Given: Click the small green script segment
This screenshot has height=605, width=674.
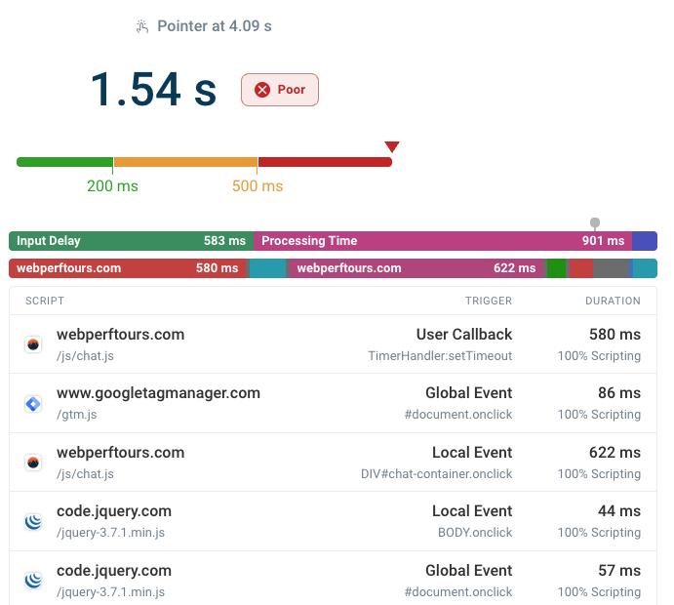Looking at the screenshot, I should point(557,268).
